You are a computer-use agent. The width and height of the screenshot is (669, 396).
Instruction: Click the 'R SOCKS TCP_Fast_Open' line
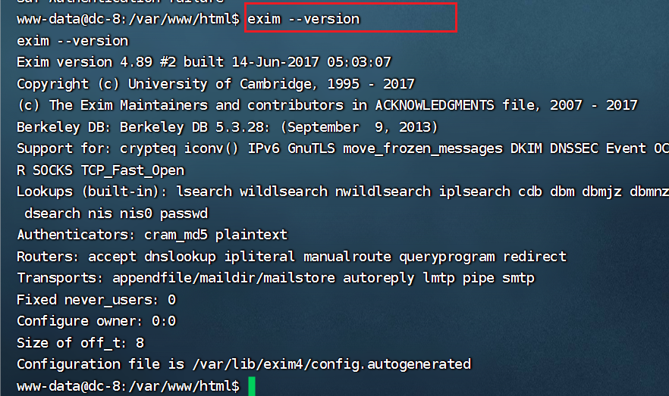click(x=101, y=170)
